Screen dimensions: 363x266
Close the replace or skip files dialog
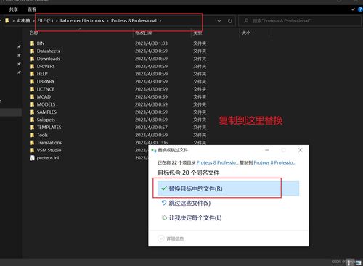point(301,150)
